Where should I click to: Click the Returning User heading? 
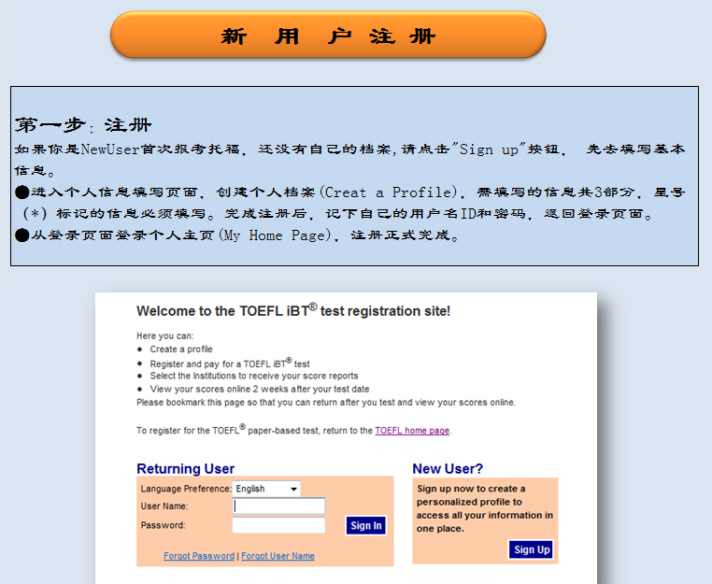tap(186, 469)
